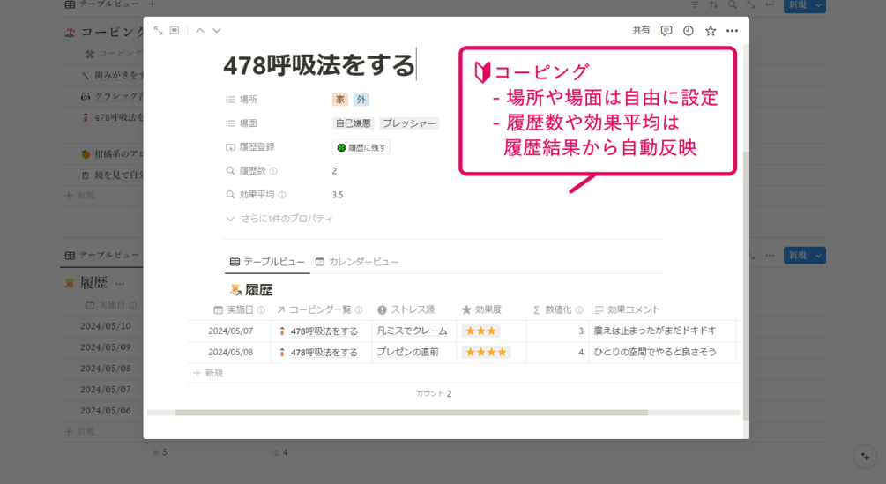Screen dimensions: 886x484
Task: Add new row with ＋新規 in 履歴 table
Action: pyautogui.click(x=209, y=373)
